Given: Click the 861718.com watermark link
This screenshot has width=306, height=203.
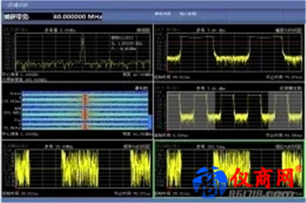Looking at the screenshot, I should click(x=261, y=194).
